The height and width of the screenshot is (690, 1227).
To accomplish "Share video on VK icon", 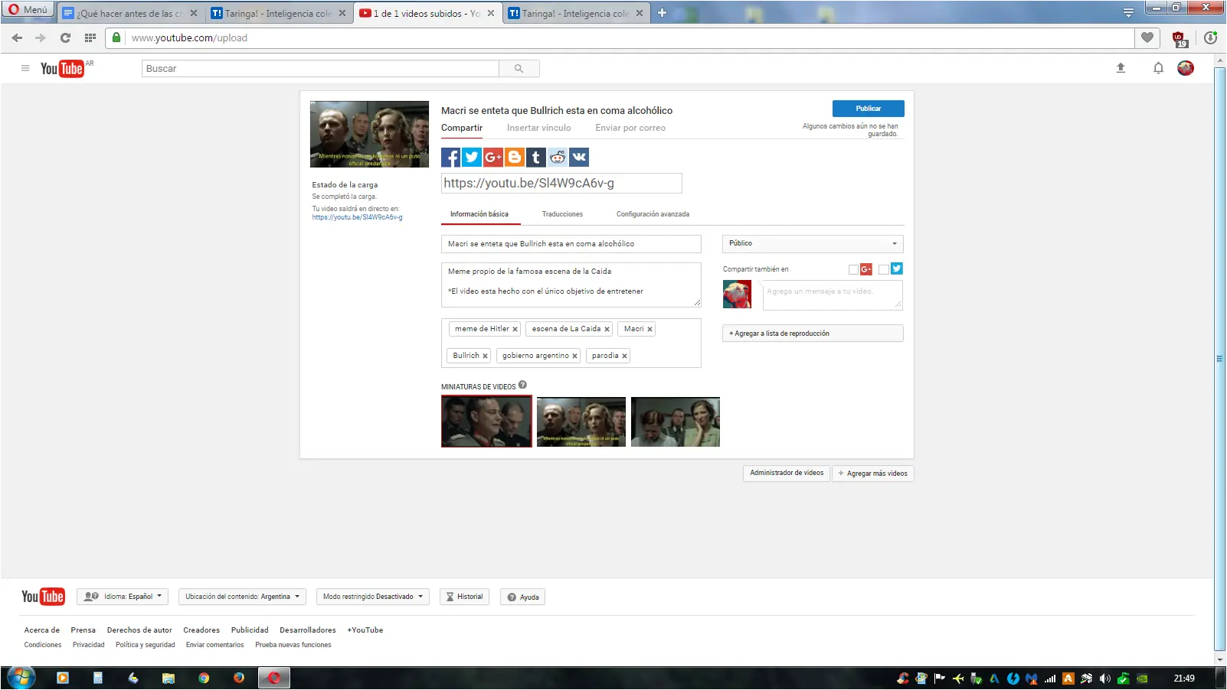I will (x=579, y=158).
